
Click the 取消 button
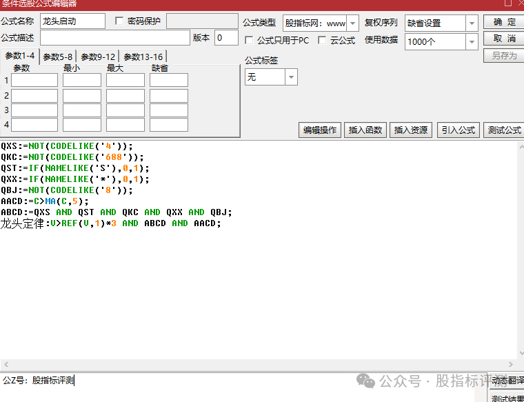[x=504, y=39]
